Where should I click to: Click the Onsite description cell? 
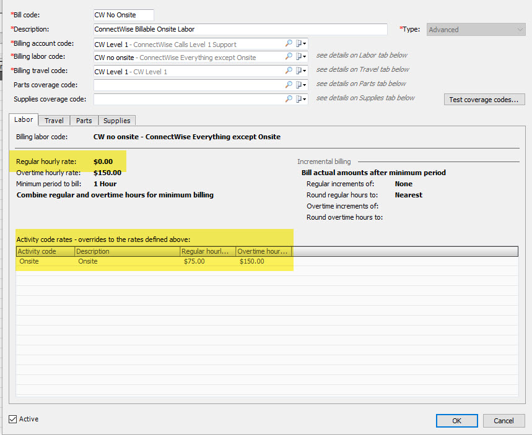tap(88, 261)
